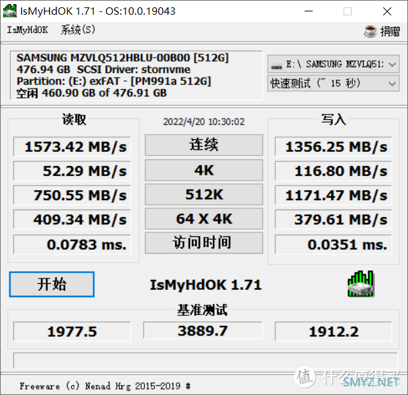The image size is (408, 395).
Task: Click the SAMSUNG MZVLQ512HBLU-00B00 model line
Action: [122, 58]
